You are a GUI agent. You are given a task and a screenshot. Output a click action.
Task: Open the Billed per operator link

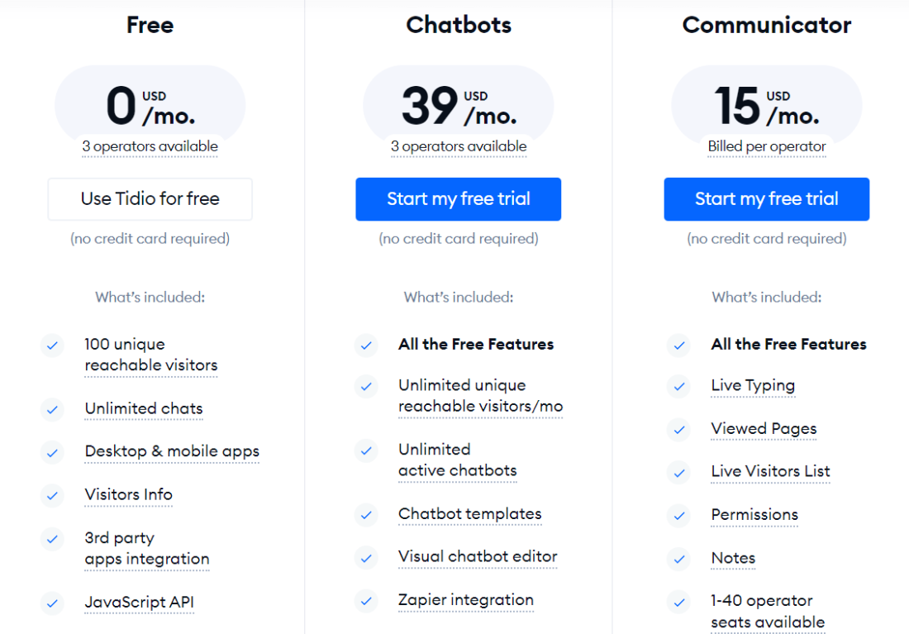766,146
